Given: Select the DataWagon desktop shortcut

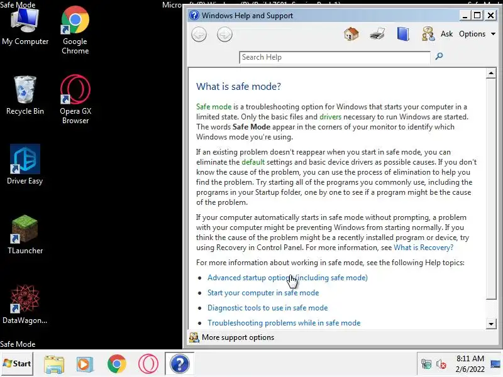Looking at the screenshot, I should (x=25, y=305).
